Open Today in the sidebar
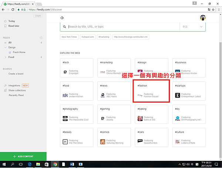The image size is (222, 169). pos(11,21)
